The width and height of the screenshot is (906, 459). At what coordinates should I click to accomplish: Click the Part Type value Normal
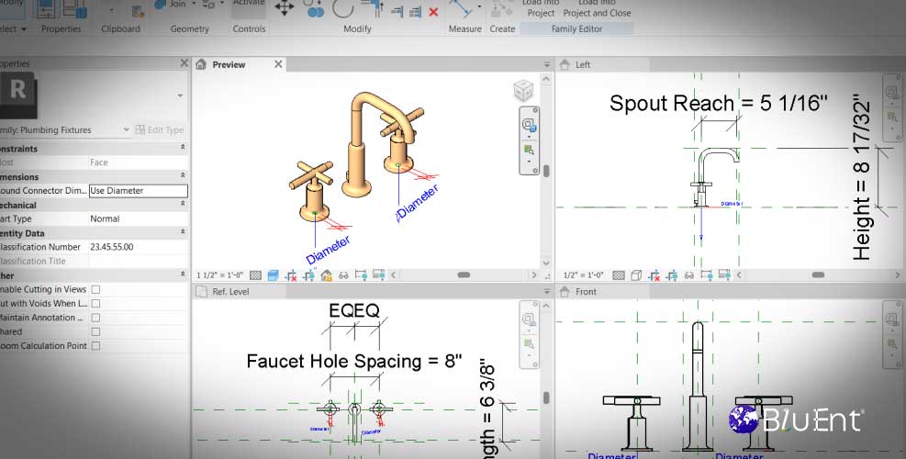click(x=105, y=219)
